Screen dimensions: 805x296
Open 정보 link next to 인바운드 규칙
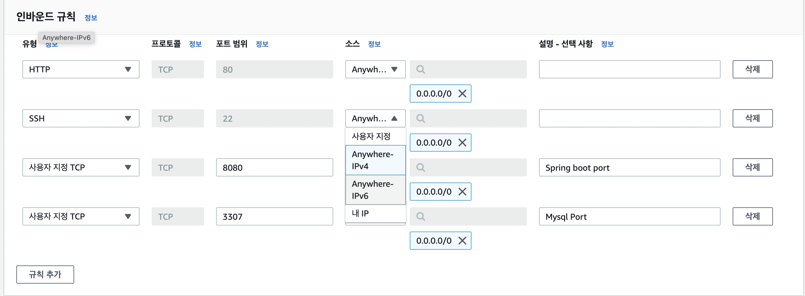point(90,18)
